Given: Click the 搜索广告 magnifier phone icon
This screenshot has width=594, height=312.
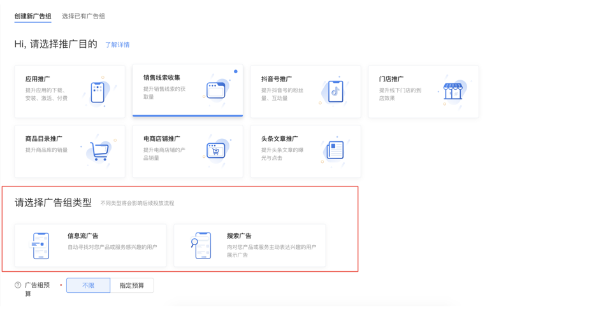Looking at the screenshot, I should 202,246.
